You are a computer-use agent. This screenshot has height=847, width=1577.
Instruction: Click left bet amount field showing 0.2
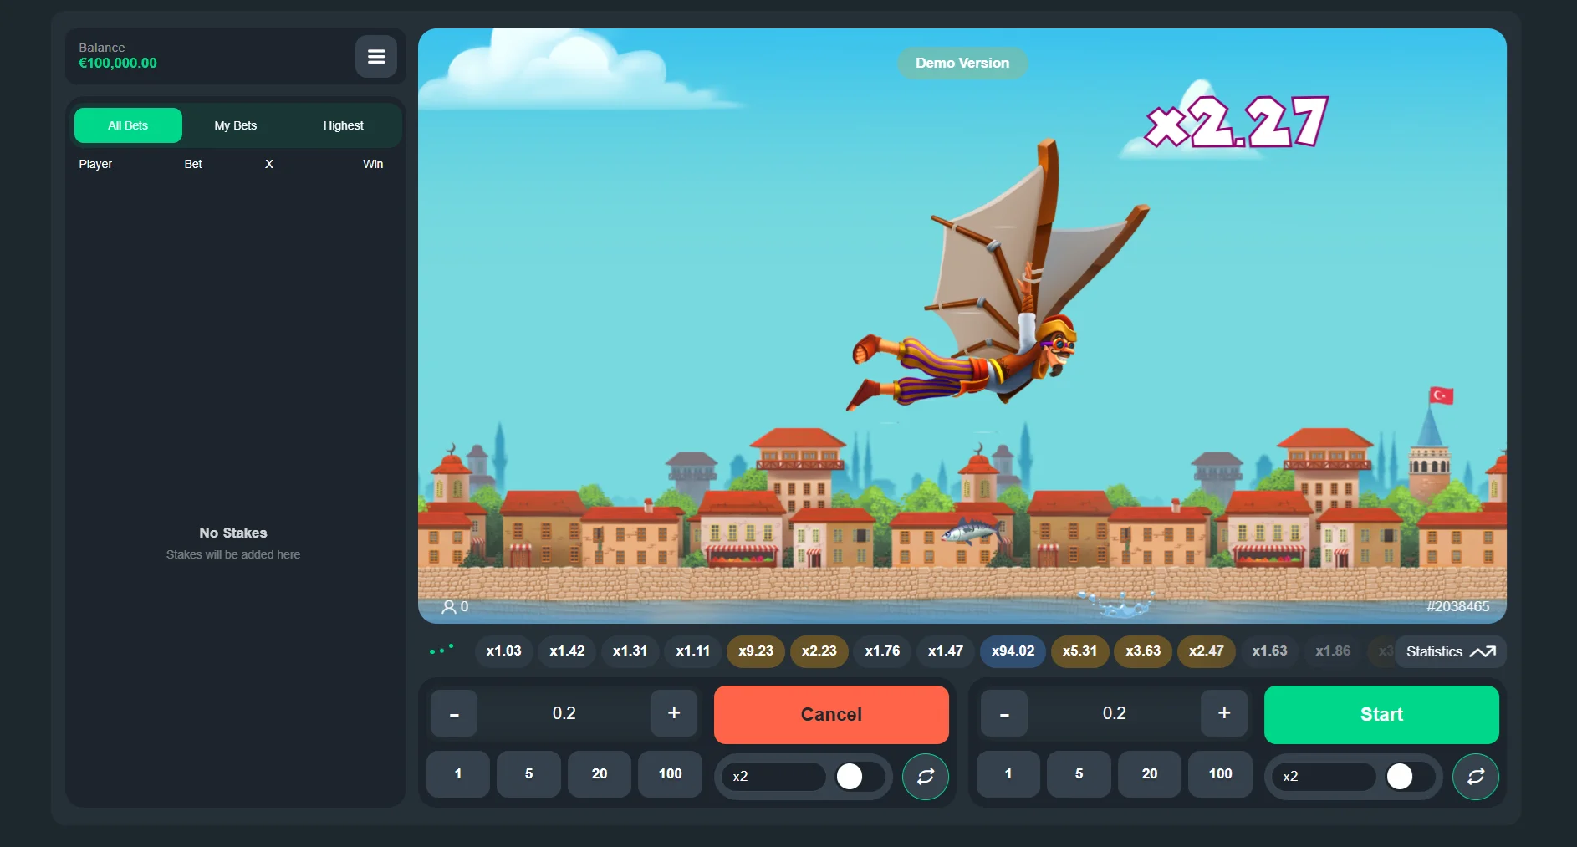564,713
